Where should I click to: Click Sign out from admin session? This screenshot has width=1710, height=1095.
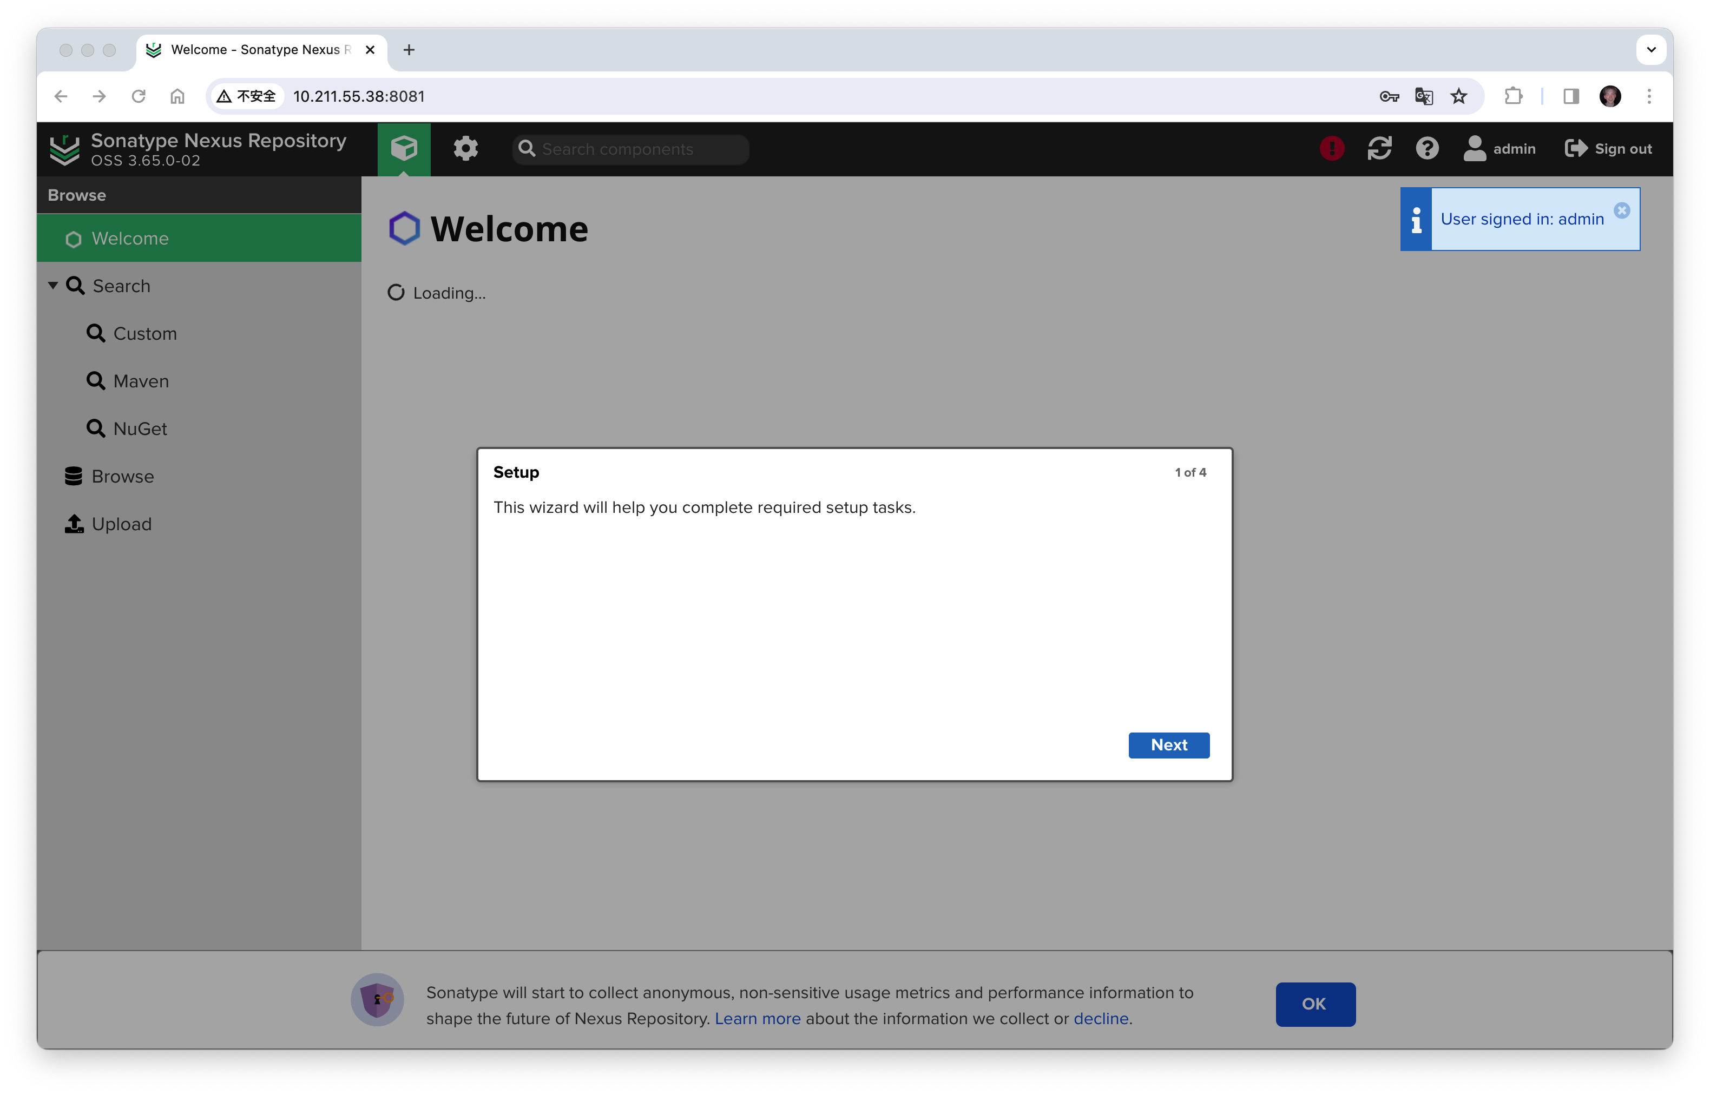1608,148
